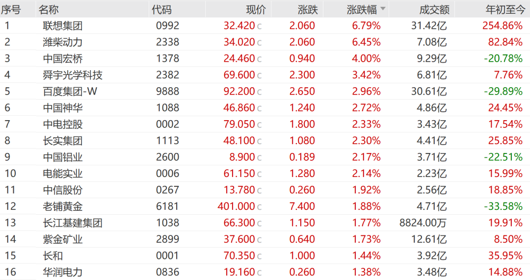Viewport: 530px width, 280px height.
Task: Click the 代码 column header
Action: click(161, 10)
